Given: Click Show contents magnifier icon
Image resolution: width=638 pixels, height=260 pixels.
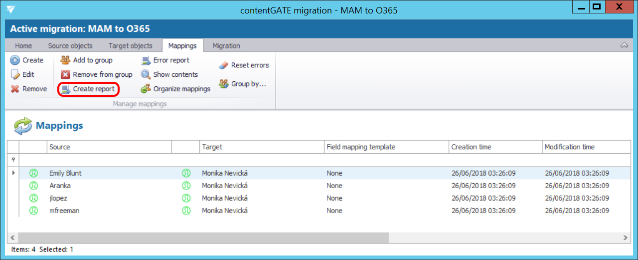Looking at the screenshot, I should [146, 74].
